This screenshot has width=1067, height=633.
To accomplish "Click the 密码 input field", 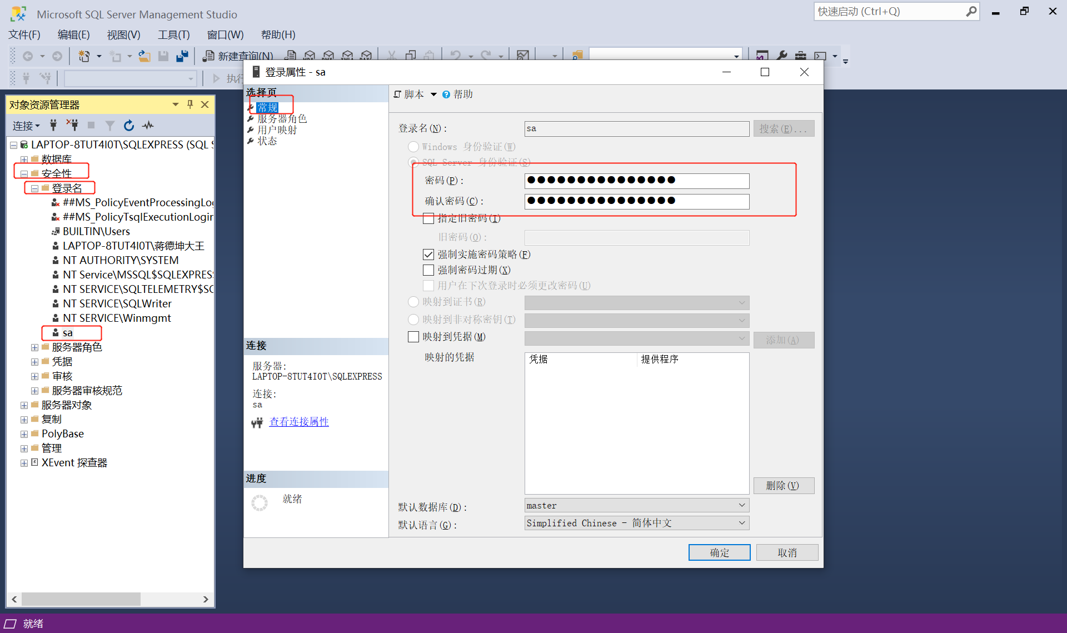I will coord(636,181).
